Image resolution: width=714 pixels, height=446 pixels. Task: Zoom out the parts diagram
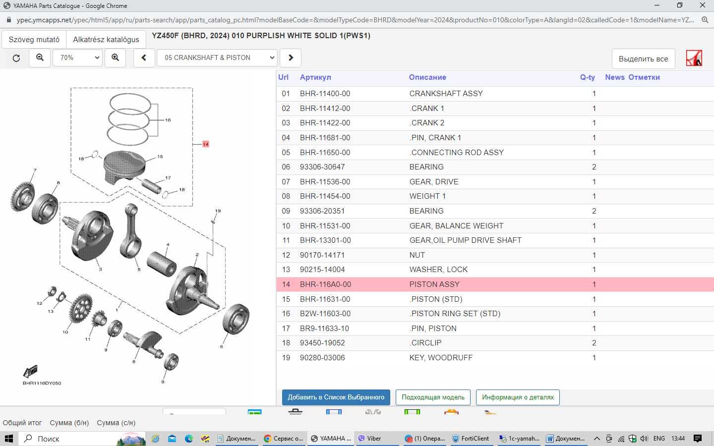click(x=40, y=58)
